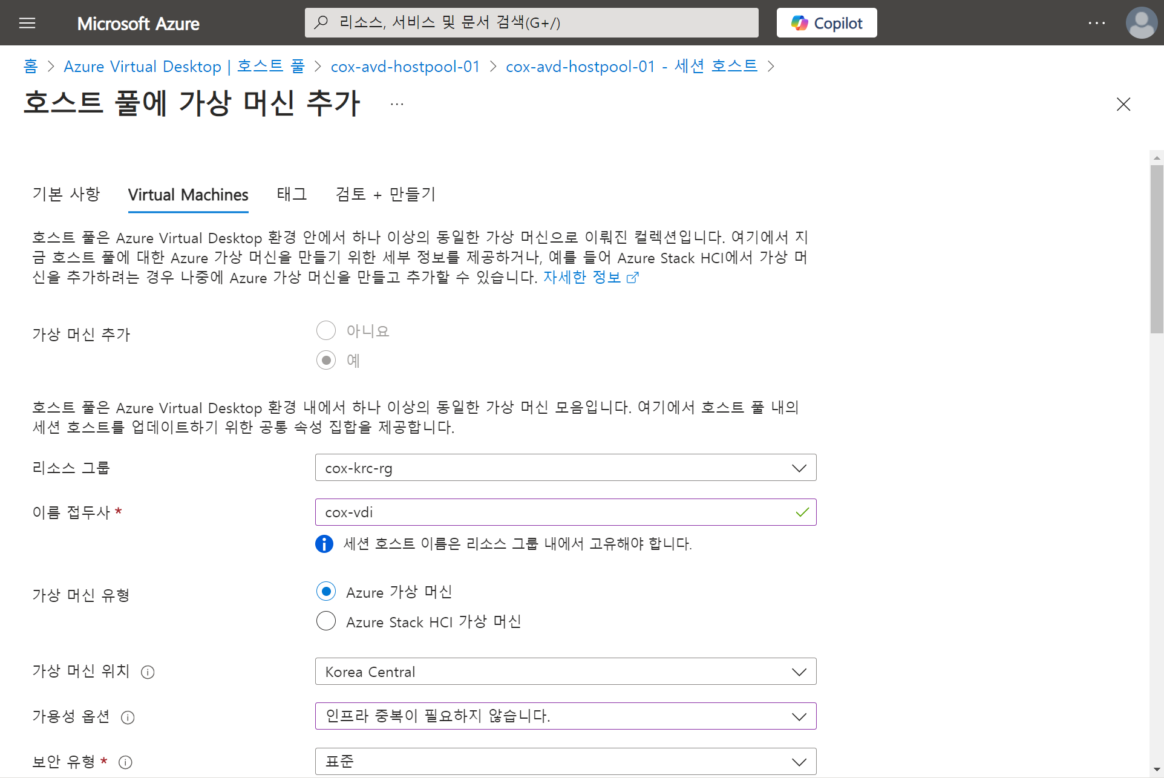Select the Virtual Machines tab
The image size is (1164, 778).
point(188,195)
